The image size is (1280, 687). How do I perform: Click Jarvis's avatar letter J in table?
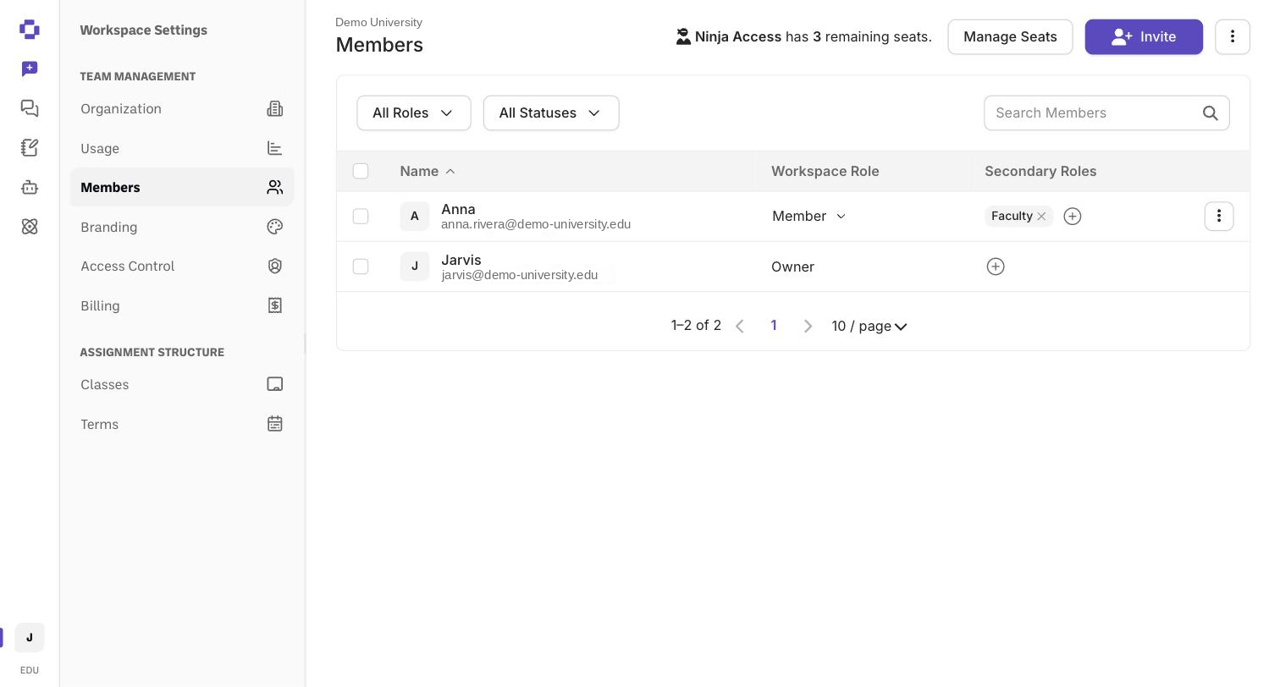click(x=415, y=267)
